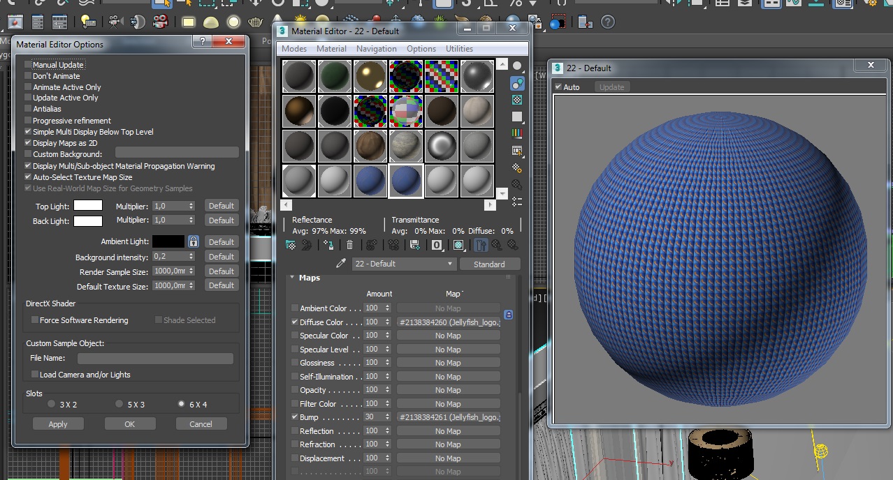The height and width of the screenshot is (480, 893).
Task: Click the Backlight icon beside sample slots
Action: pos(517,84)
